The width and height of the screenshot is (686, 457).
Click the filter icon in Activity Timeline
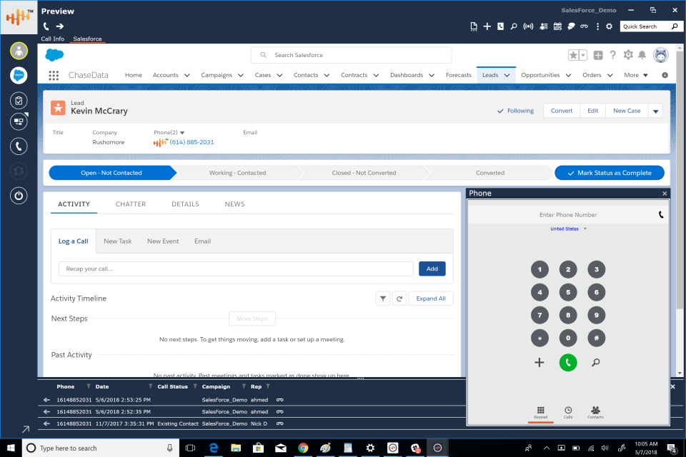383,298
